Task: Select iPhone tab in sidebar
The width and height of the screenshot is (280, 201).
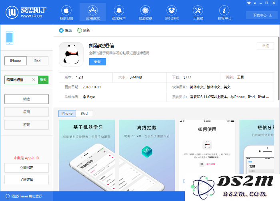Action: tap(16, 61)
